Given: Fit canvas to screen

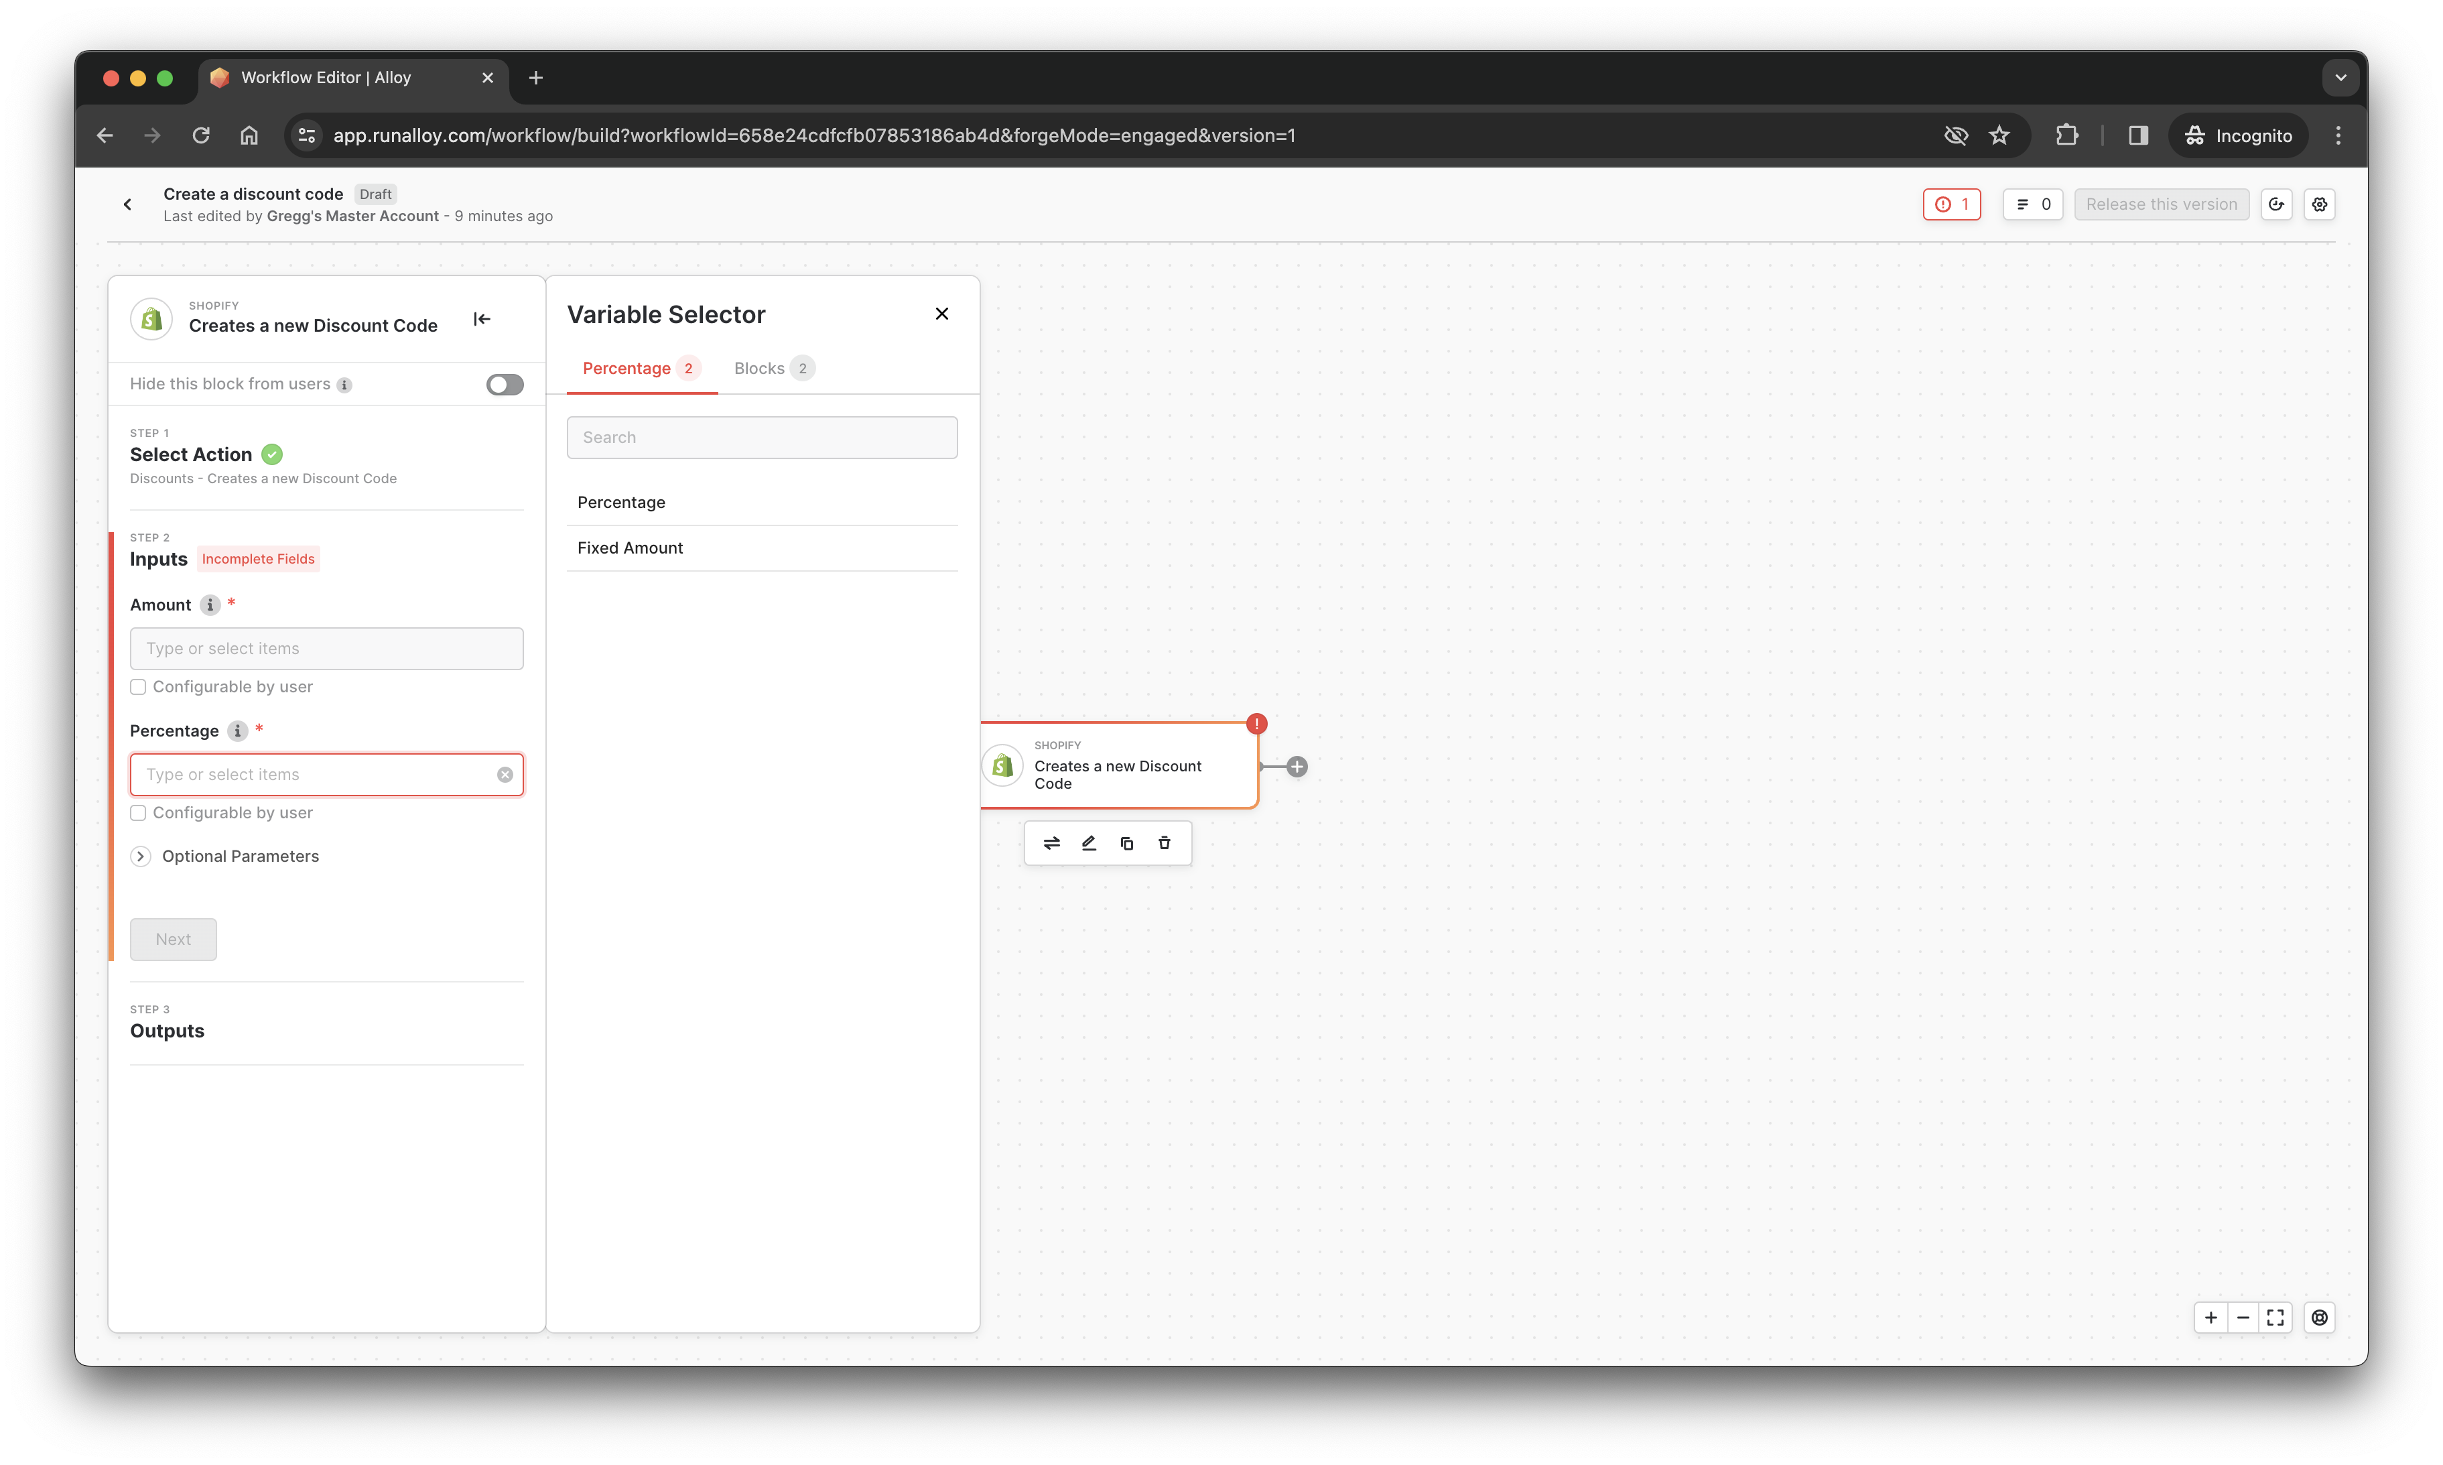Looking at the screenshot, I should [2275, 1318].
